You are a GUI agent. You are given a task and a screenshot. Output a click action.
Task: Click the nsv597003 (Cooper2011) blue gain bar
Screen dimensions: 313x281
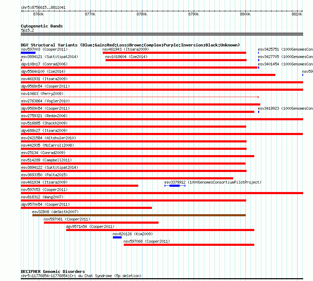(28, 53)
